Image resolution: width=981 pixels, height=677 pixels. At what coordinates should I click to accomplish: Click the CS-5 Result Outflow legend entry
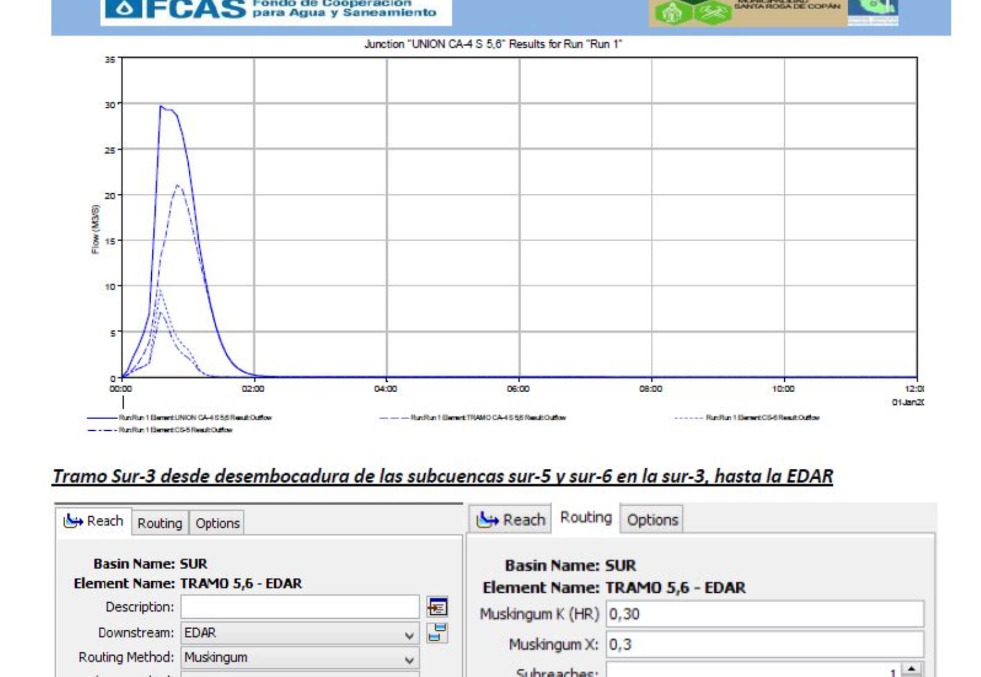tap(175, 430)
